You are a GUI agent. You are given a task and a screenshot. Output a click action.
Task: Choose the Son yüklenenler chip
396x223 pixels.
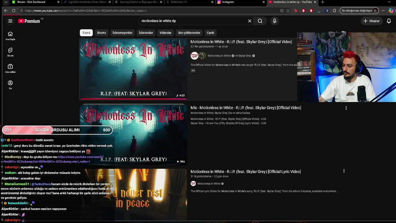189,33
